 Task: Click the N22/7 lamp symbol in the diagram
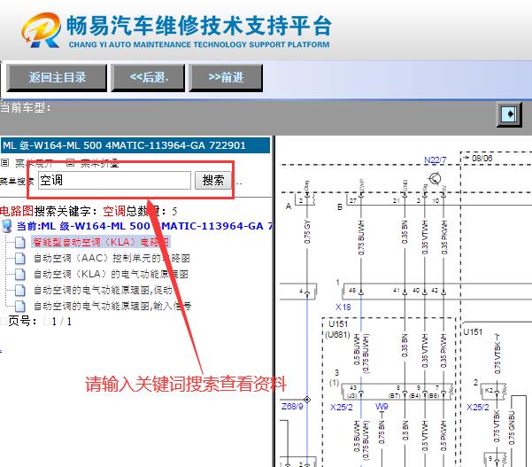pos(435,178)
